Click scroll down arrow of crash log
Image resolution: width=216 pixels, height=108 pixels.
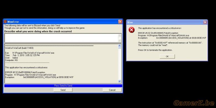point(119,81)
